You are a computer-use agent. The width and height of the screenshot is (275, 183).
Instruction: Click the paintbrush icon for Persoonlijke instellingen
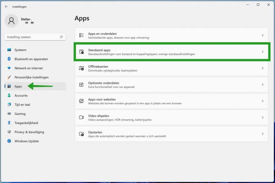(9, 77)
